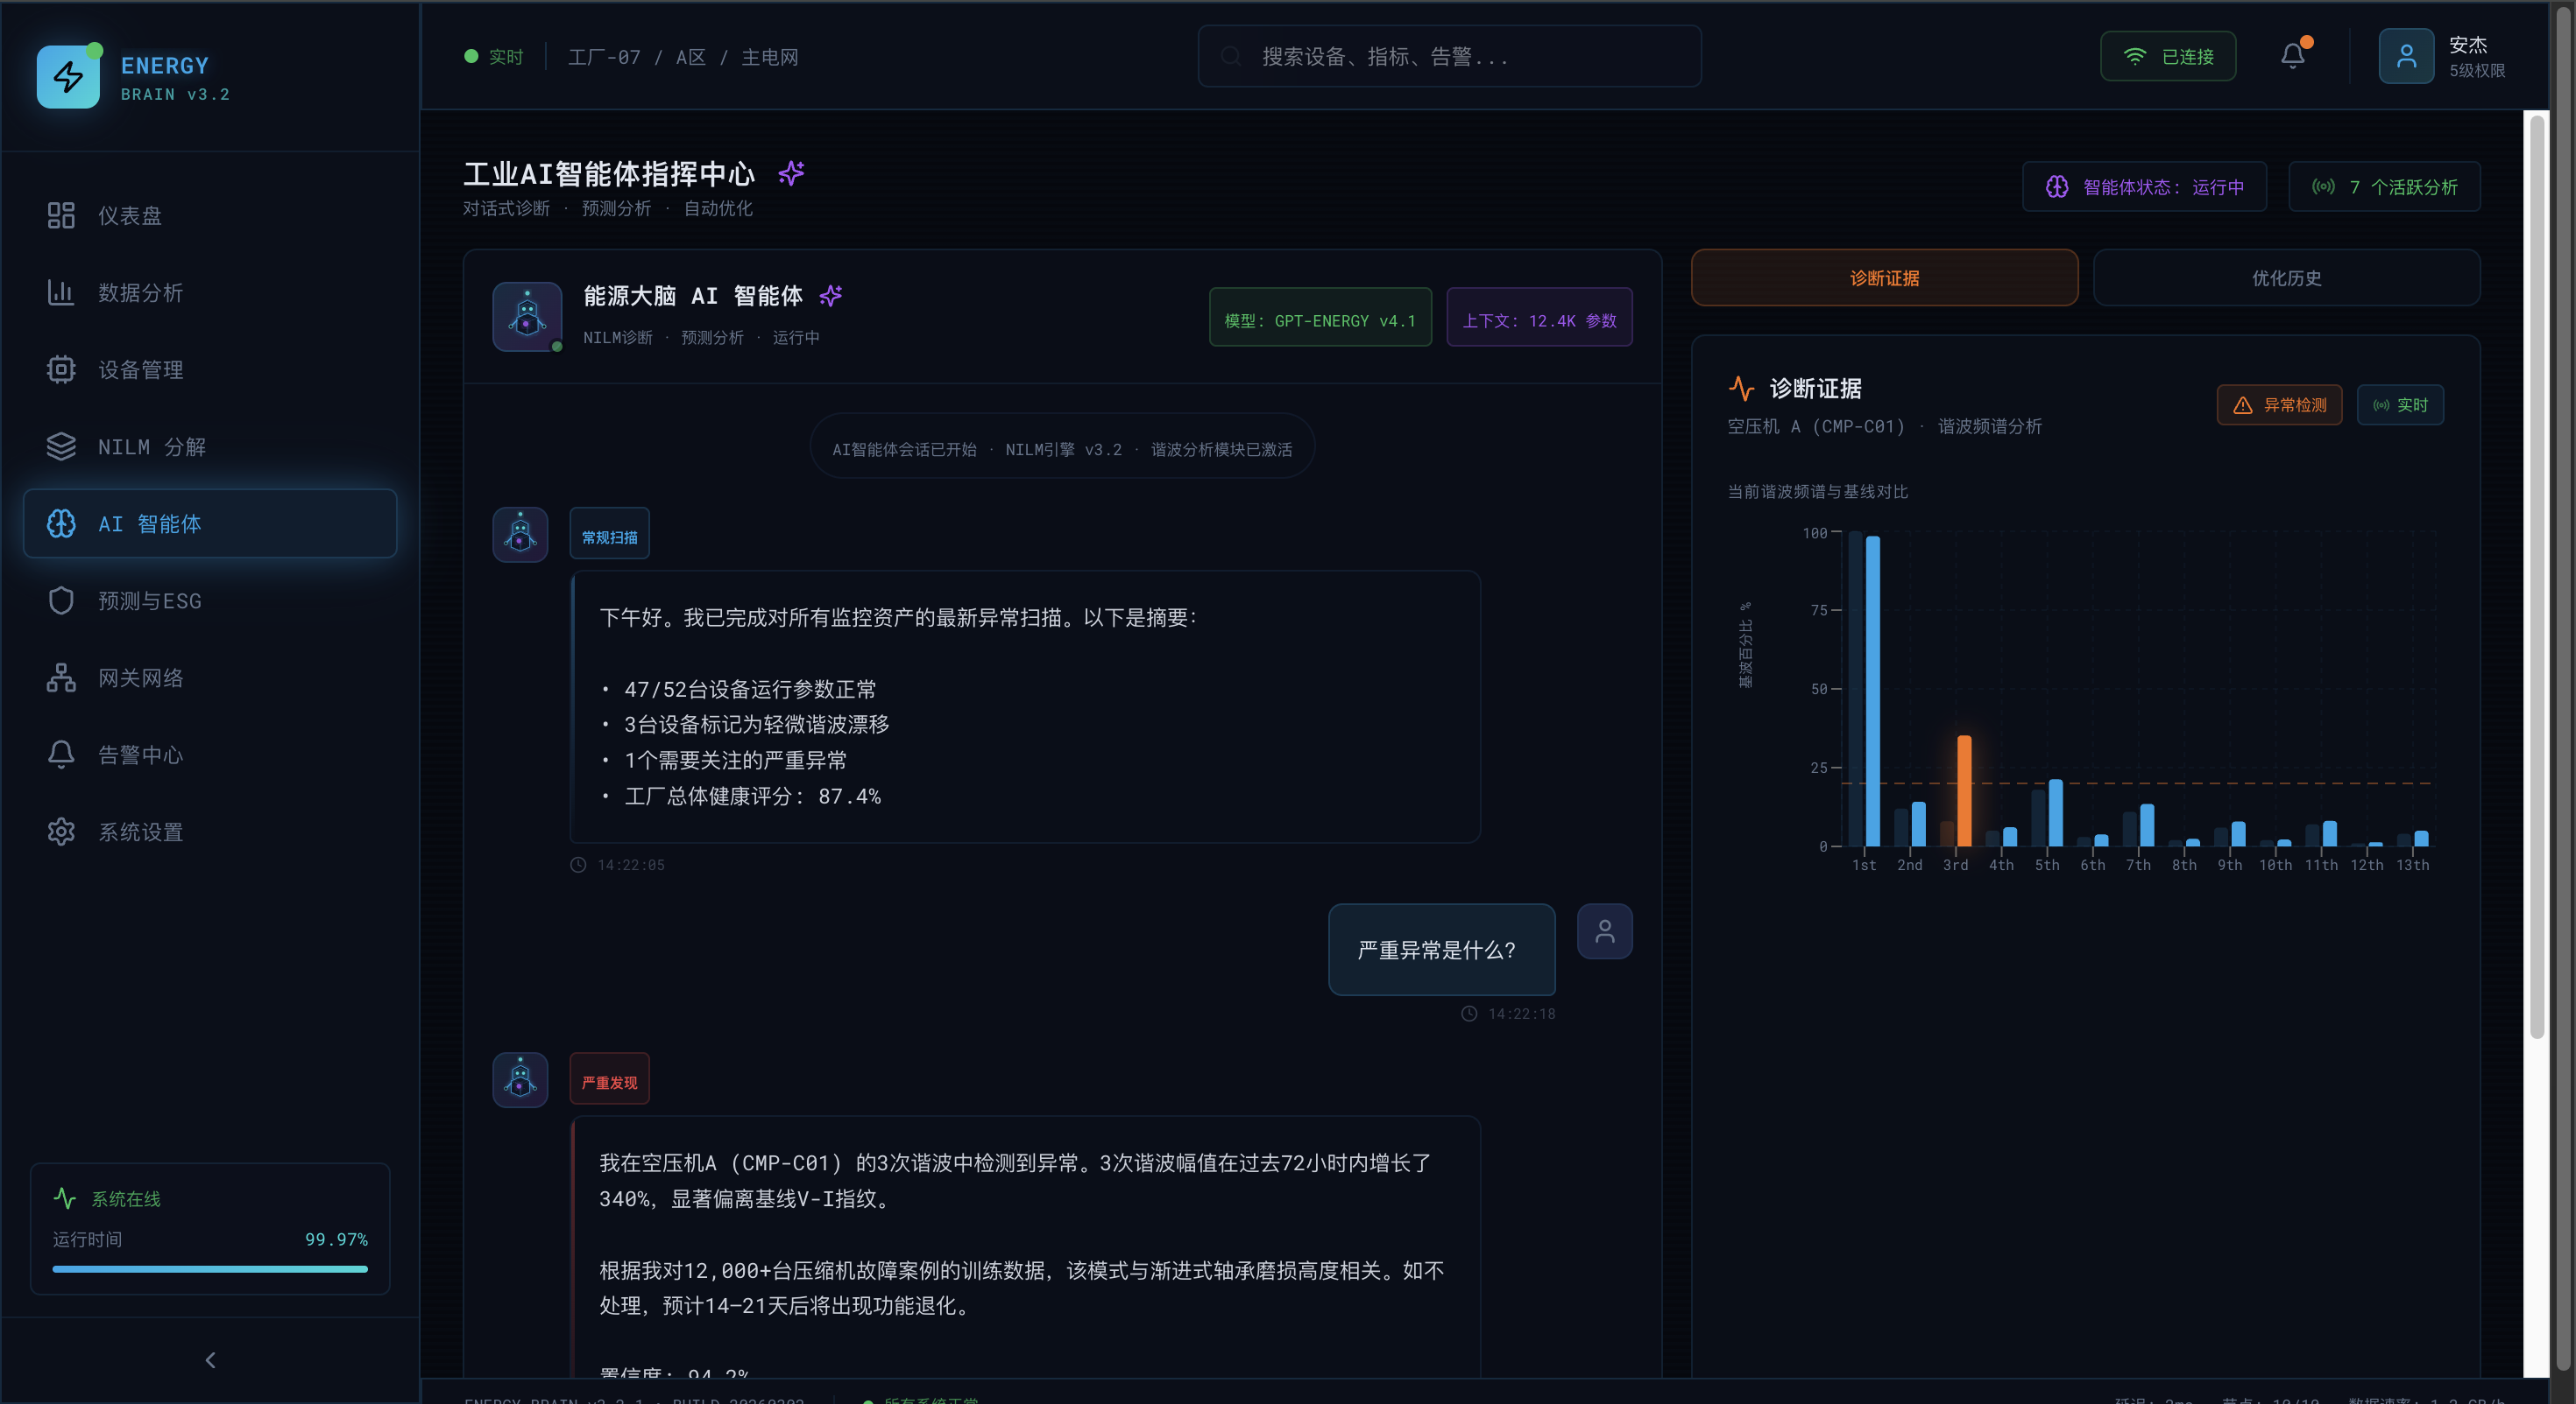Image resolution: width=2576 pixels, height=1404 pixels.
Task: Toggle the 已连接 connection status
Action: coord(2168,56)
